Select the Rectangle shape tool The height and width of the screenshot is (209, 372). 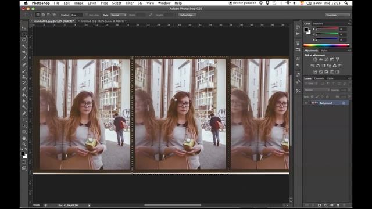pyautogui.click(x=24, y=132)
